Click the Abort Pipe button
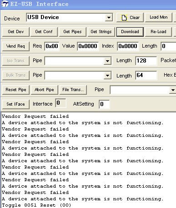 (44, 90)
